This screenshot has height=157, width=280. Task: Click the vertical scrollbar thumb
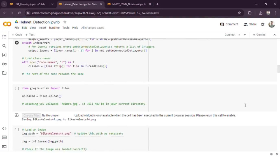point(278,69)
